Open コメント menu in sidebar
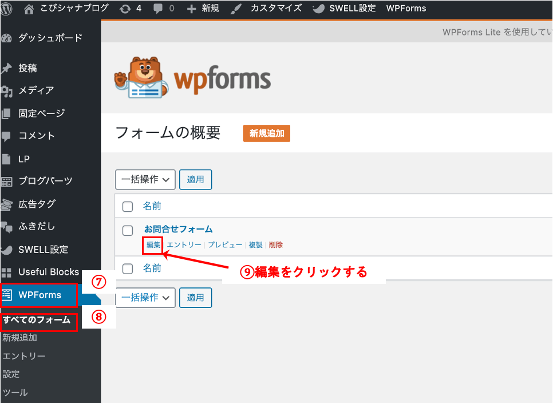553x403 pixels. 36,136
